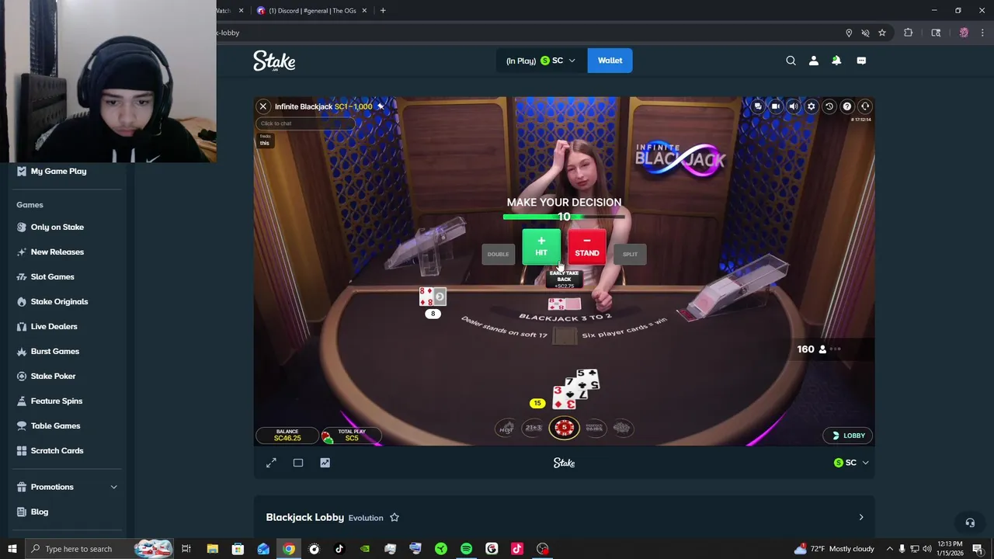Open live stats chart icon below game
994x559 pixels.
coord(325,463)
